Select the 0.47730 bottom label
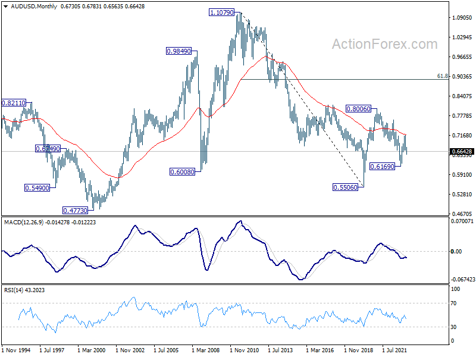Screen dimensions: 476x357 (x=75, y=211)
